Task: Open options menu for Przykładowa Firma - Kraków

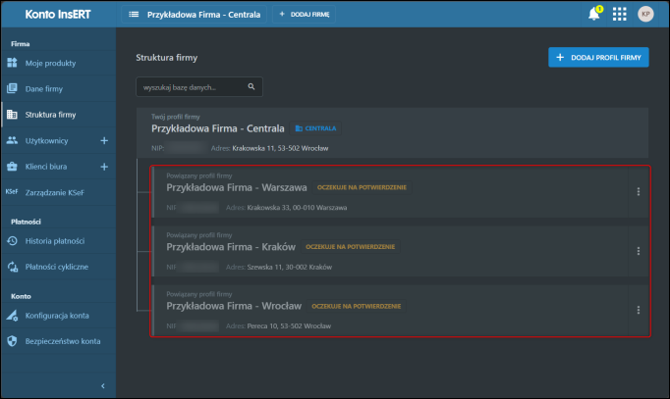Action: coord(639,251)
